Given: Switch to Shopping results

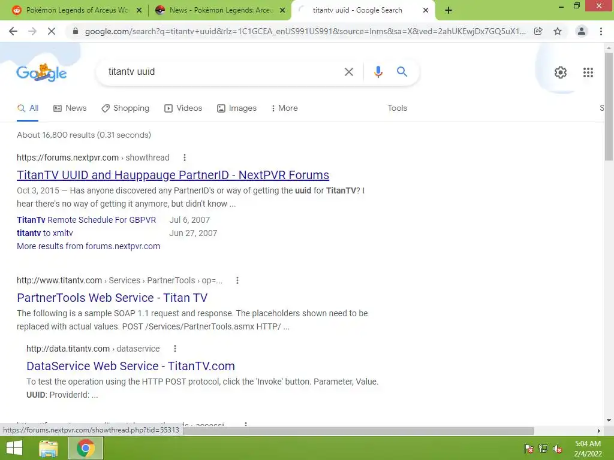Looking at the screenshot, I should [125, 108].
